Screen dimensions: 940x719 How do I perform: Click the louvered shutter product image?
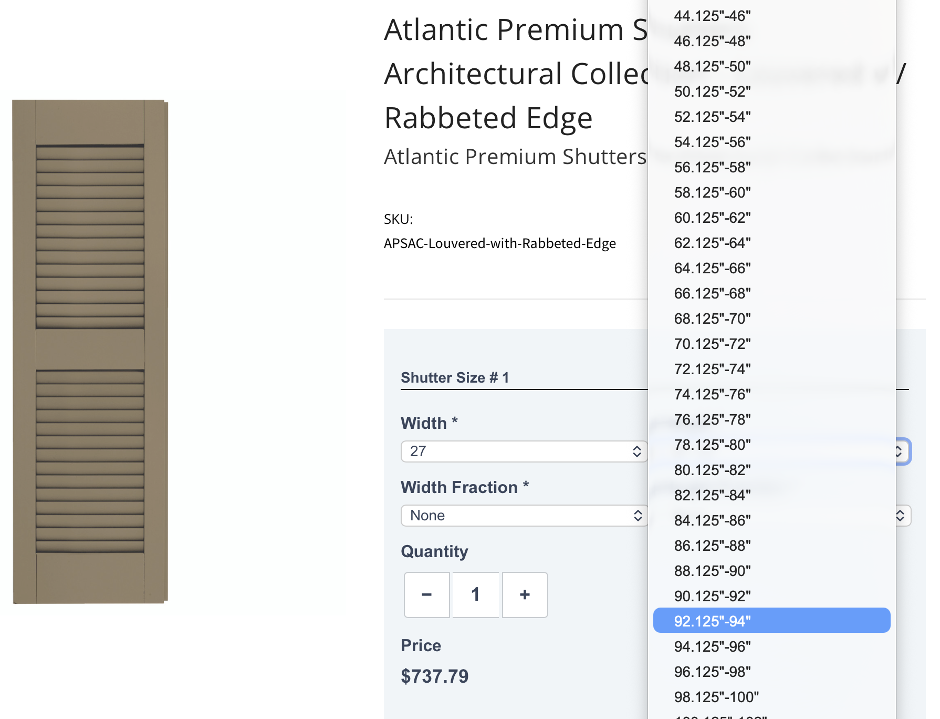click(90, 351)
